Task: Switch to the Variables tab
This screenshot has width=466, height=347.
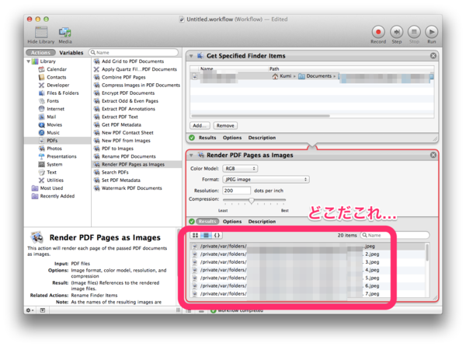Action: [x=71, y=53]
